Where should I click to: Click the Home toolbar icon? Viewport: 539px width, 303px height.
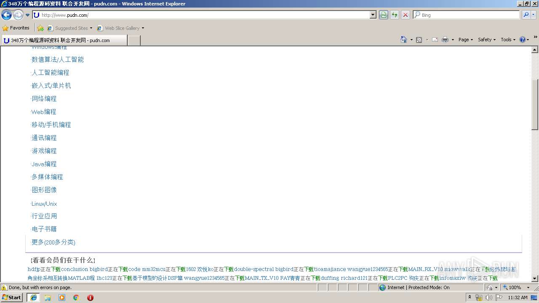point(404,40)
